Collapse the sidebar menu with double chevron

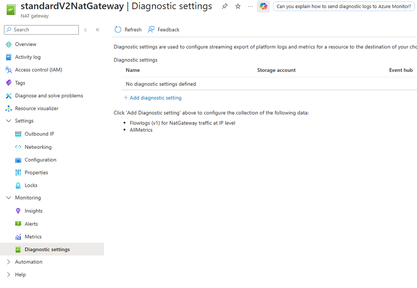[x=98, y=30]
